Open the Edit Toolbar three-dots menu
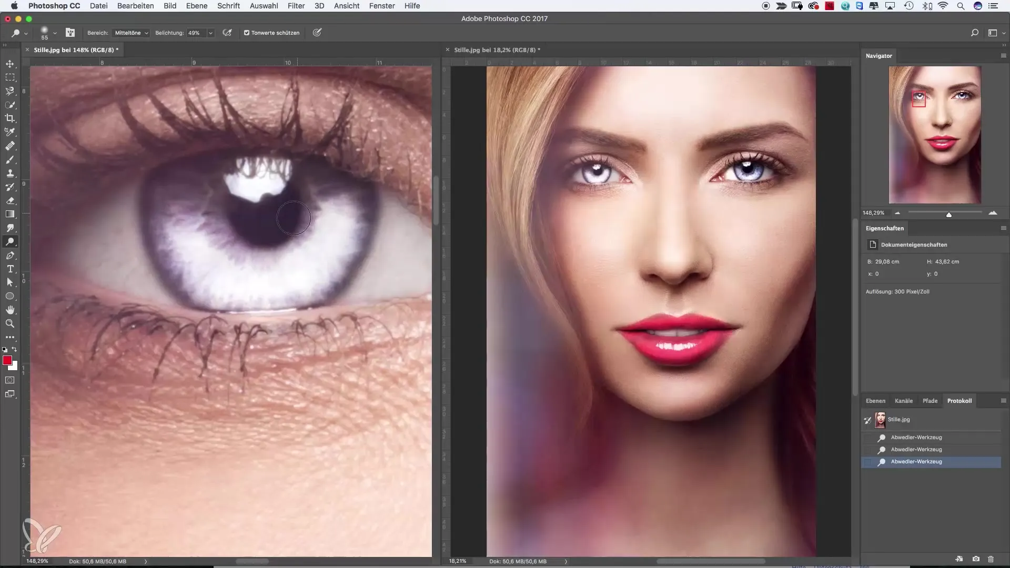The width and height of the screenshot is (1010, 568). pyautogui.click(x=10, y=337)
